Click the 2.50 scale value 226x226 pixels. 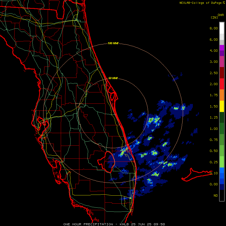coord(214,73)
